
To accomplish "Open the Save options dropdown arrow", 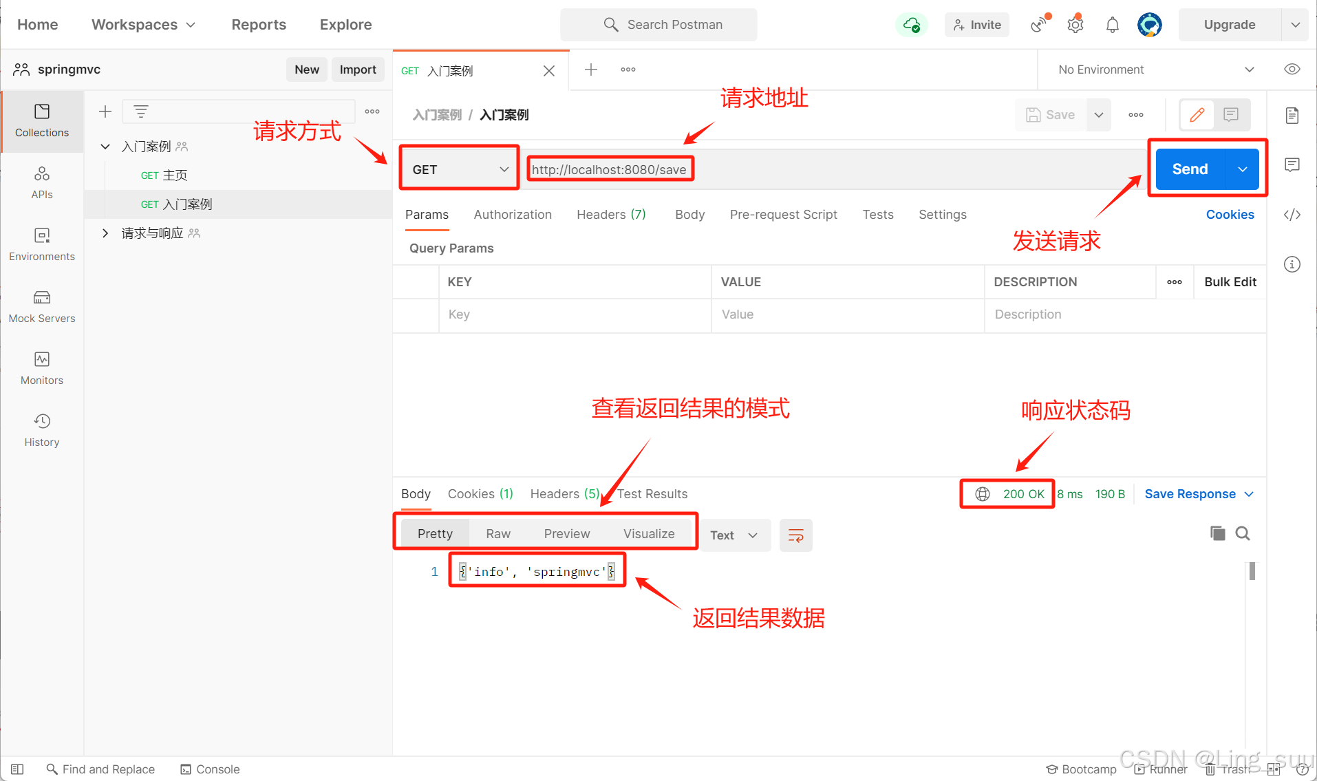I will (x=1099, y=115).
